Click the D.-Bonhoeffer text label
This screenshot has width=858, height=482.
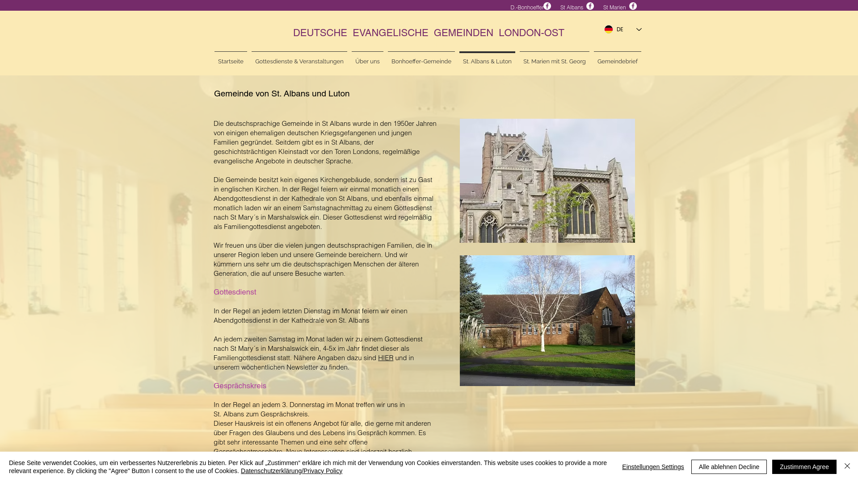pyautogui.click(x=526, y=7)
